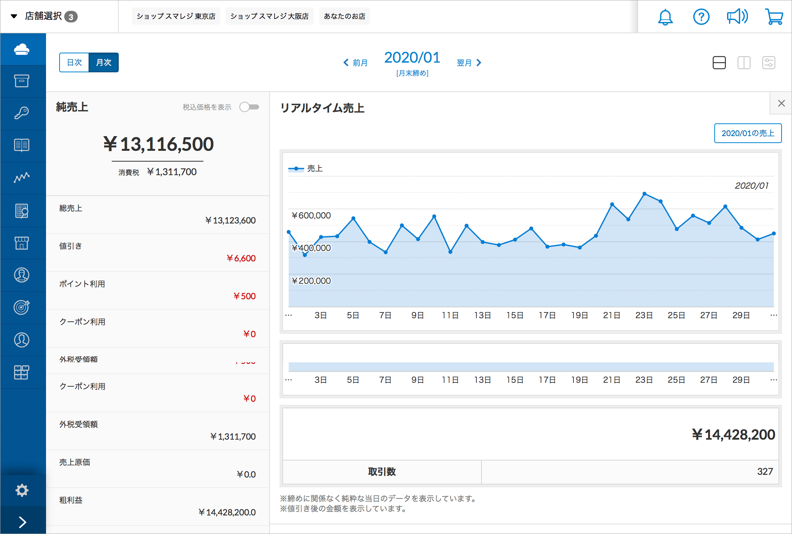
Task: Select ショップスマレジ東京店 store
Action: 176,16
